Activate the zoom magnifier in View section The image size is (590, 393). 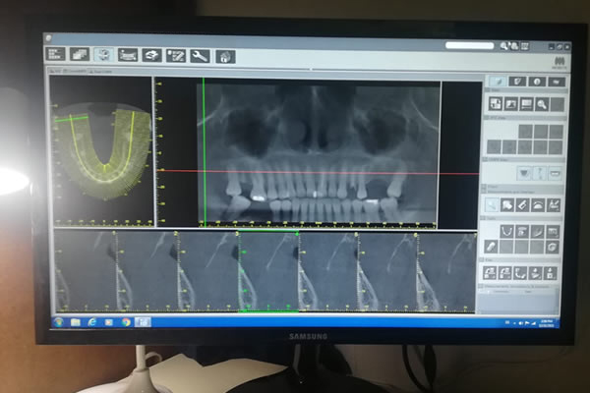pos(542,104)
